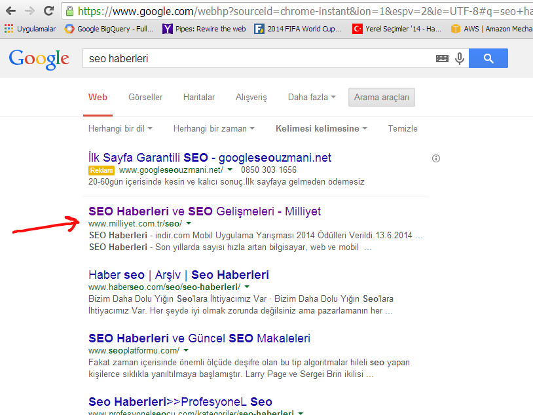Image resolution: width=533 pixels, height=415 pixels.
Task: Toggle the Arama araçları button
Action: tap(381, 98)
